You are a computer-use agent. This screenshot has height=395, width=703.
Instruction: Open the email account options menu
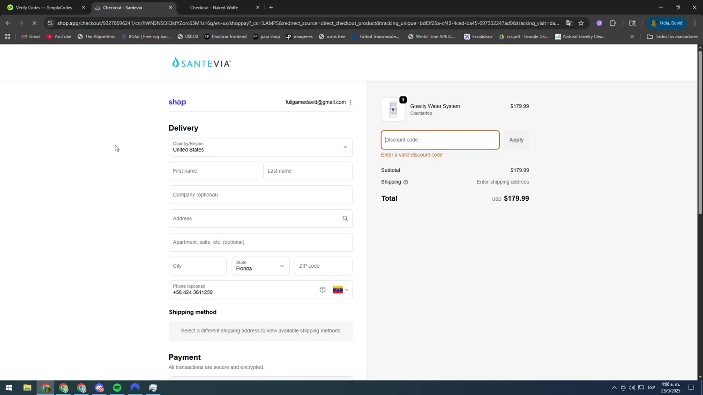point(350,102)
